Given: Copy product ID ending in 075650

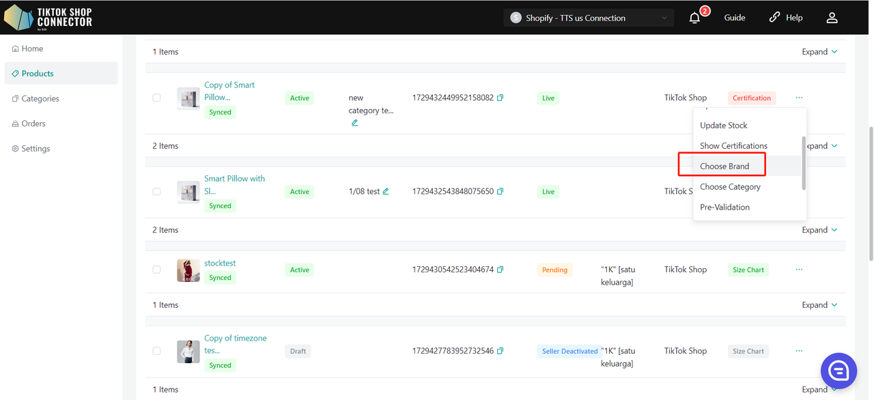Looking at the screenshot, I should pos(500,192).
